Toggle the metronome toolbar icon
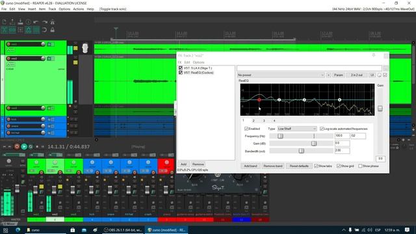The width and height of the screenshot is (416, 234). click(x=53, y=22)
